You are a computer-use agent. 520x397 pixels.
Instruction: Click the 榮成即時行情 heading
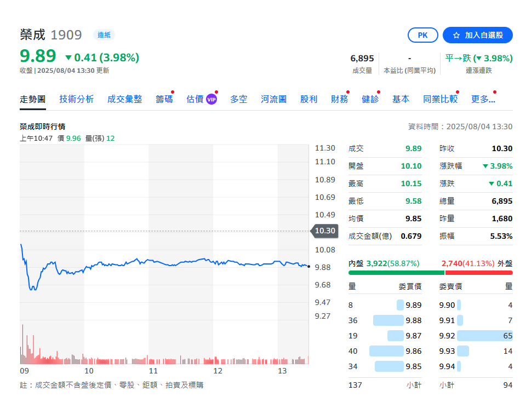42,126
